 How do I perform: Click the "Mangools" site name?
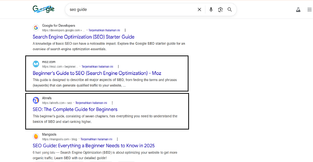pos(49,134)
